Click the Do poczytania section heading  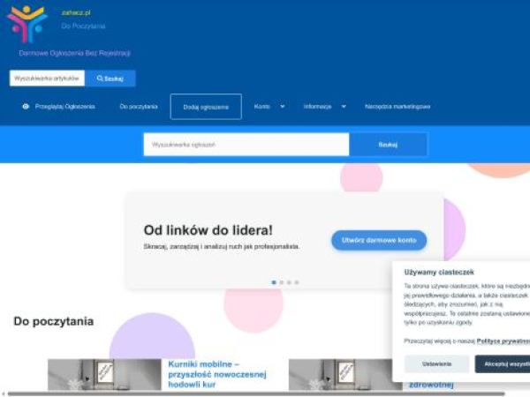point(54,321)
